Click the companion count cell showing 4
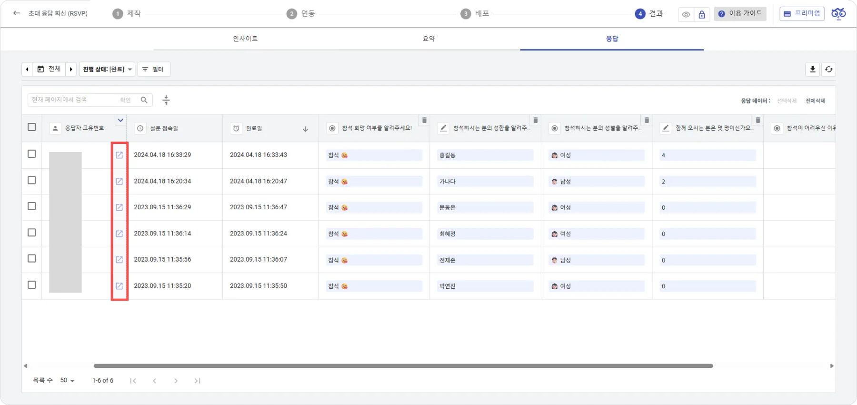Screen dimensions: 857x405 coord(708,155)
